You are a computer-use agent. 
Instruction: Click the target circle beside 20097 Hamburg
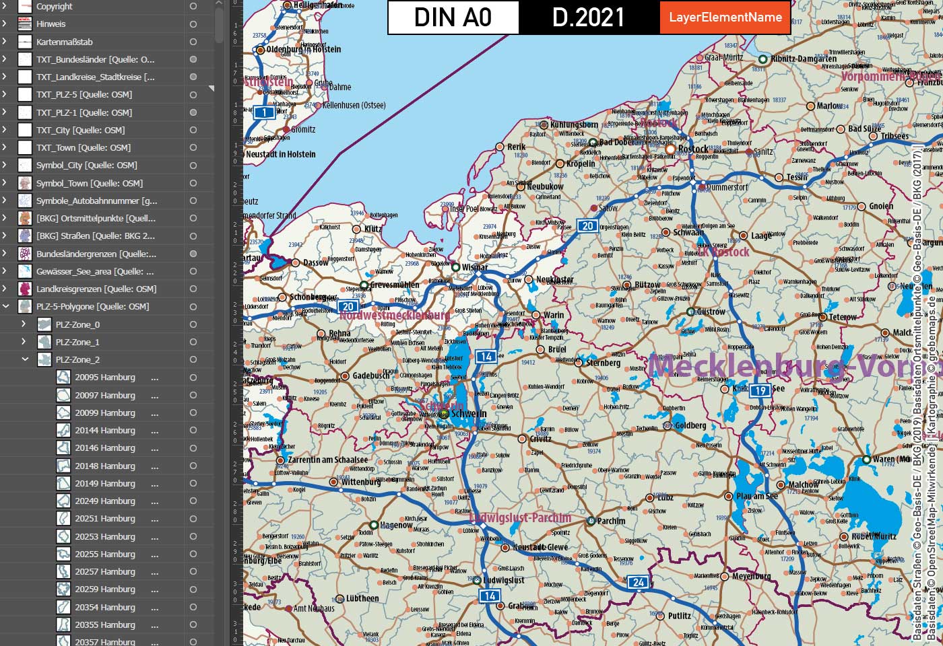pos(192,394)
